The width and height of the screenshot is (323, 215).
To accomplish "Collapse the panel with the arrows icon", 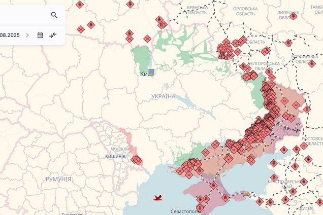I will coord(53,35).
